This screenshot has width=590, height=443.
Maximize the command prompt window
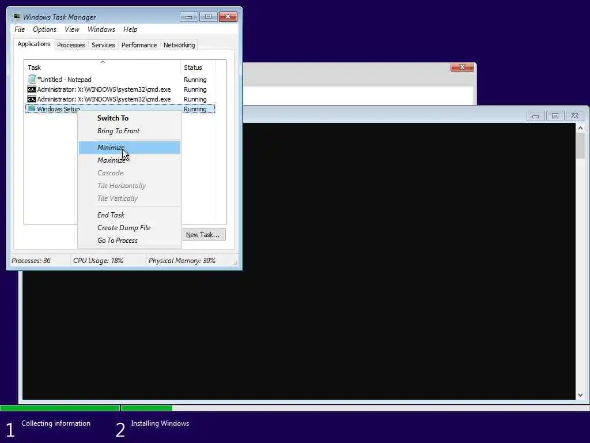point(555,116)
